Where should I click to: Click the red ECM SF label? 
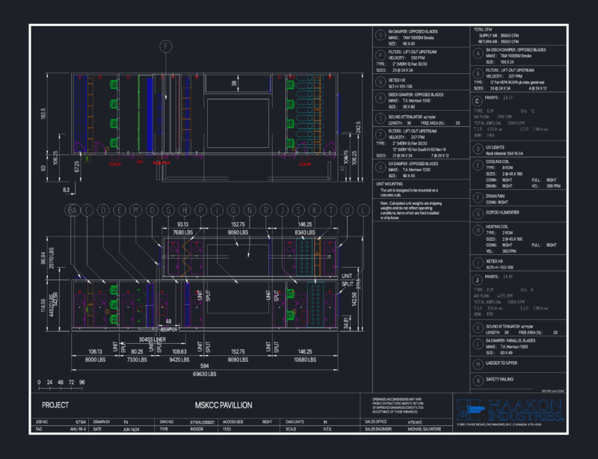pyautogui.click(x=115, y=164)
